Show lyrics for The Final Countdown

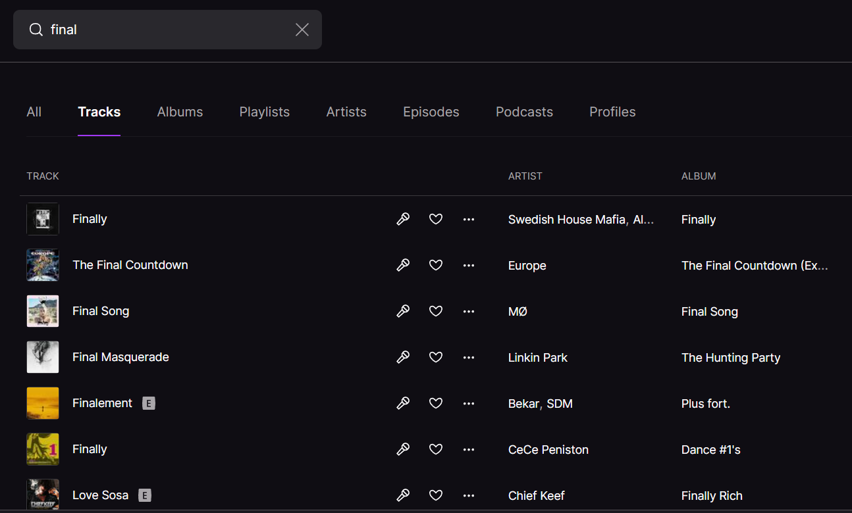(403, 265)
